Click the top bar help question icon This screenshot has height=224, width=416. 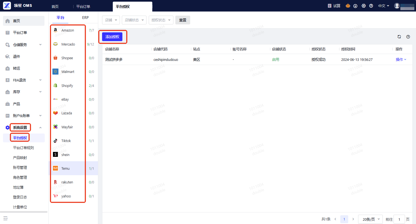click(371, 6)
